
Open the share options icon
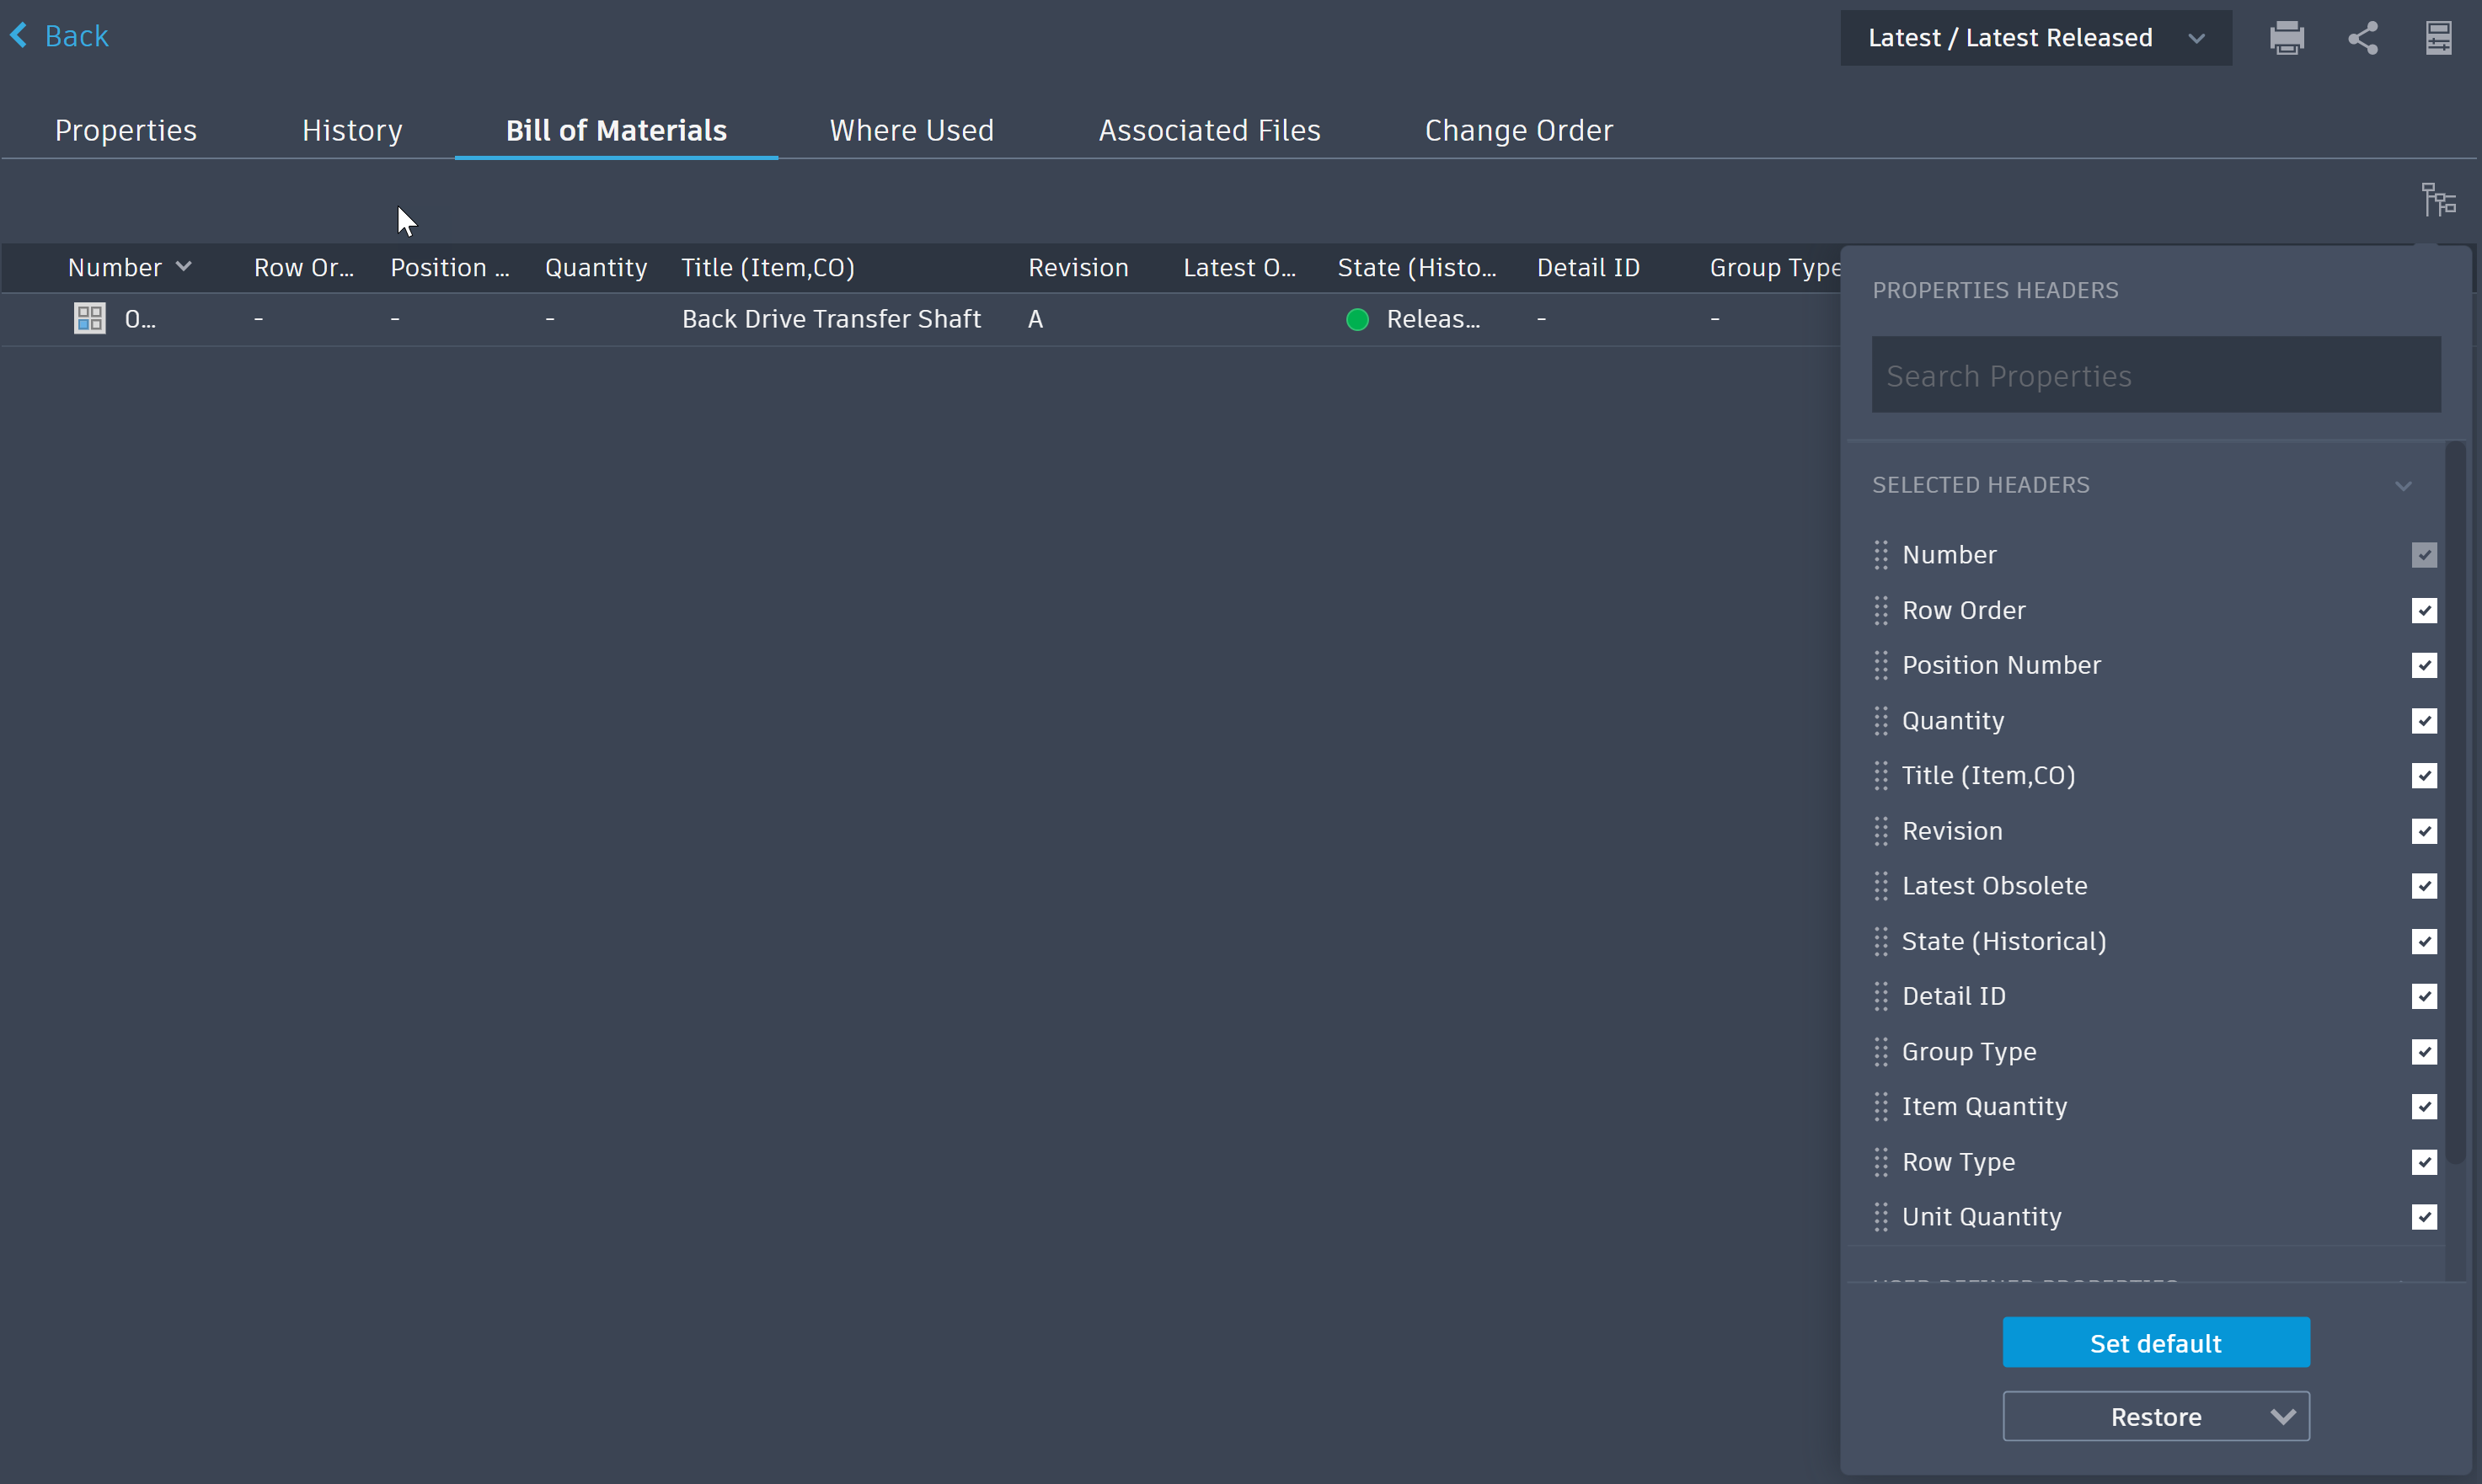pyautogui.click(x=2363, y=37)
